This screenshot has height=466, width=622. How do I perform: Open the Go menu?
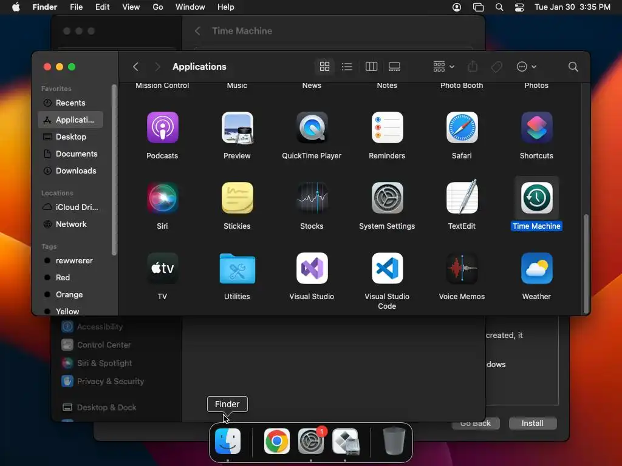pyautogui.click(x=158, y=7)
